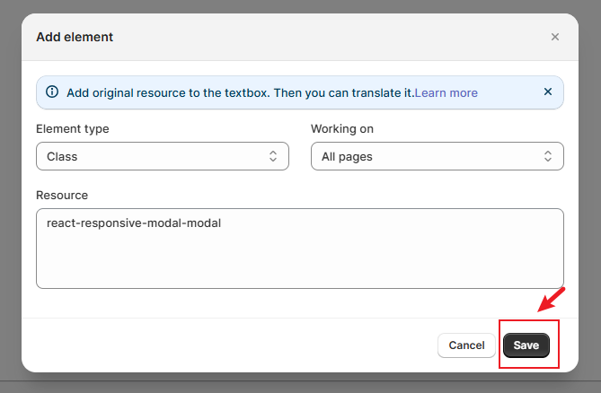Click the Add element dialog title
The width and height of the screenshot is (601, 393).
75,37
